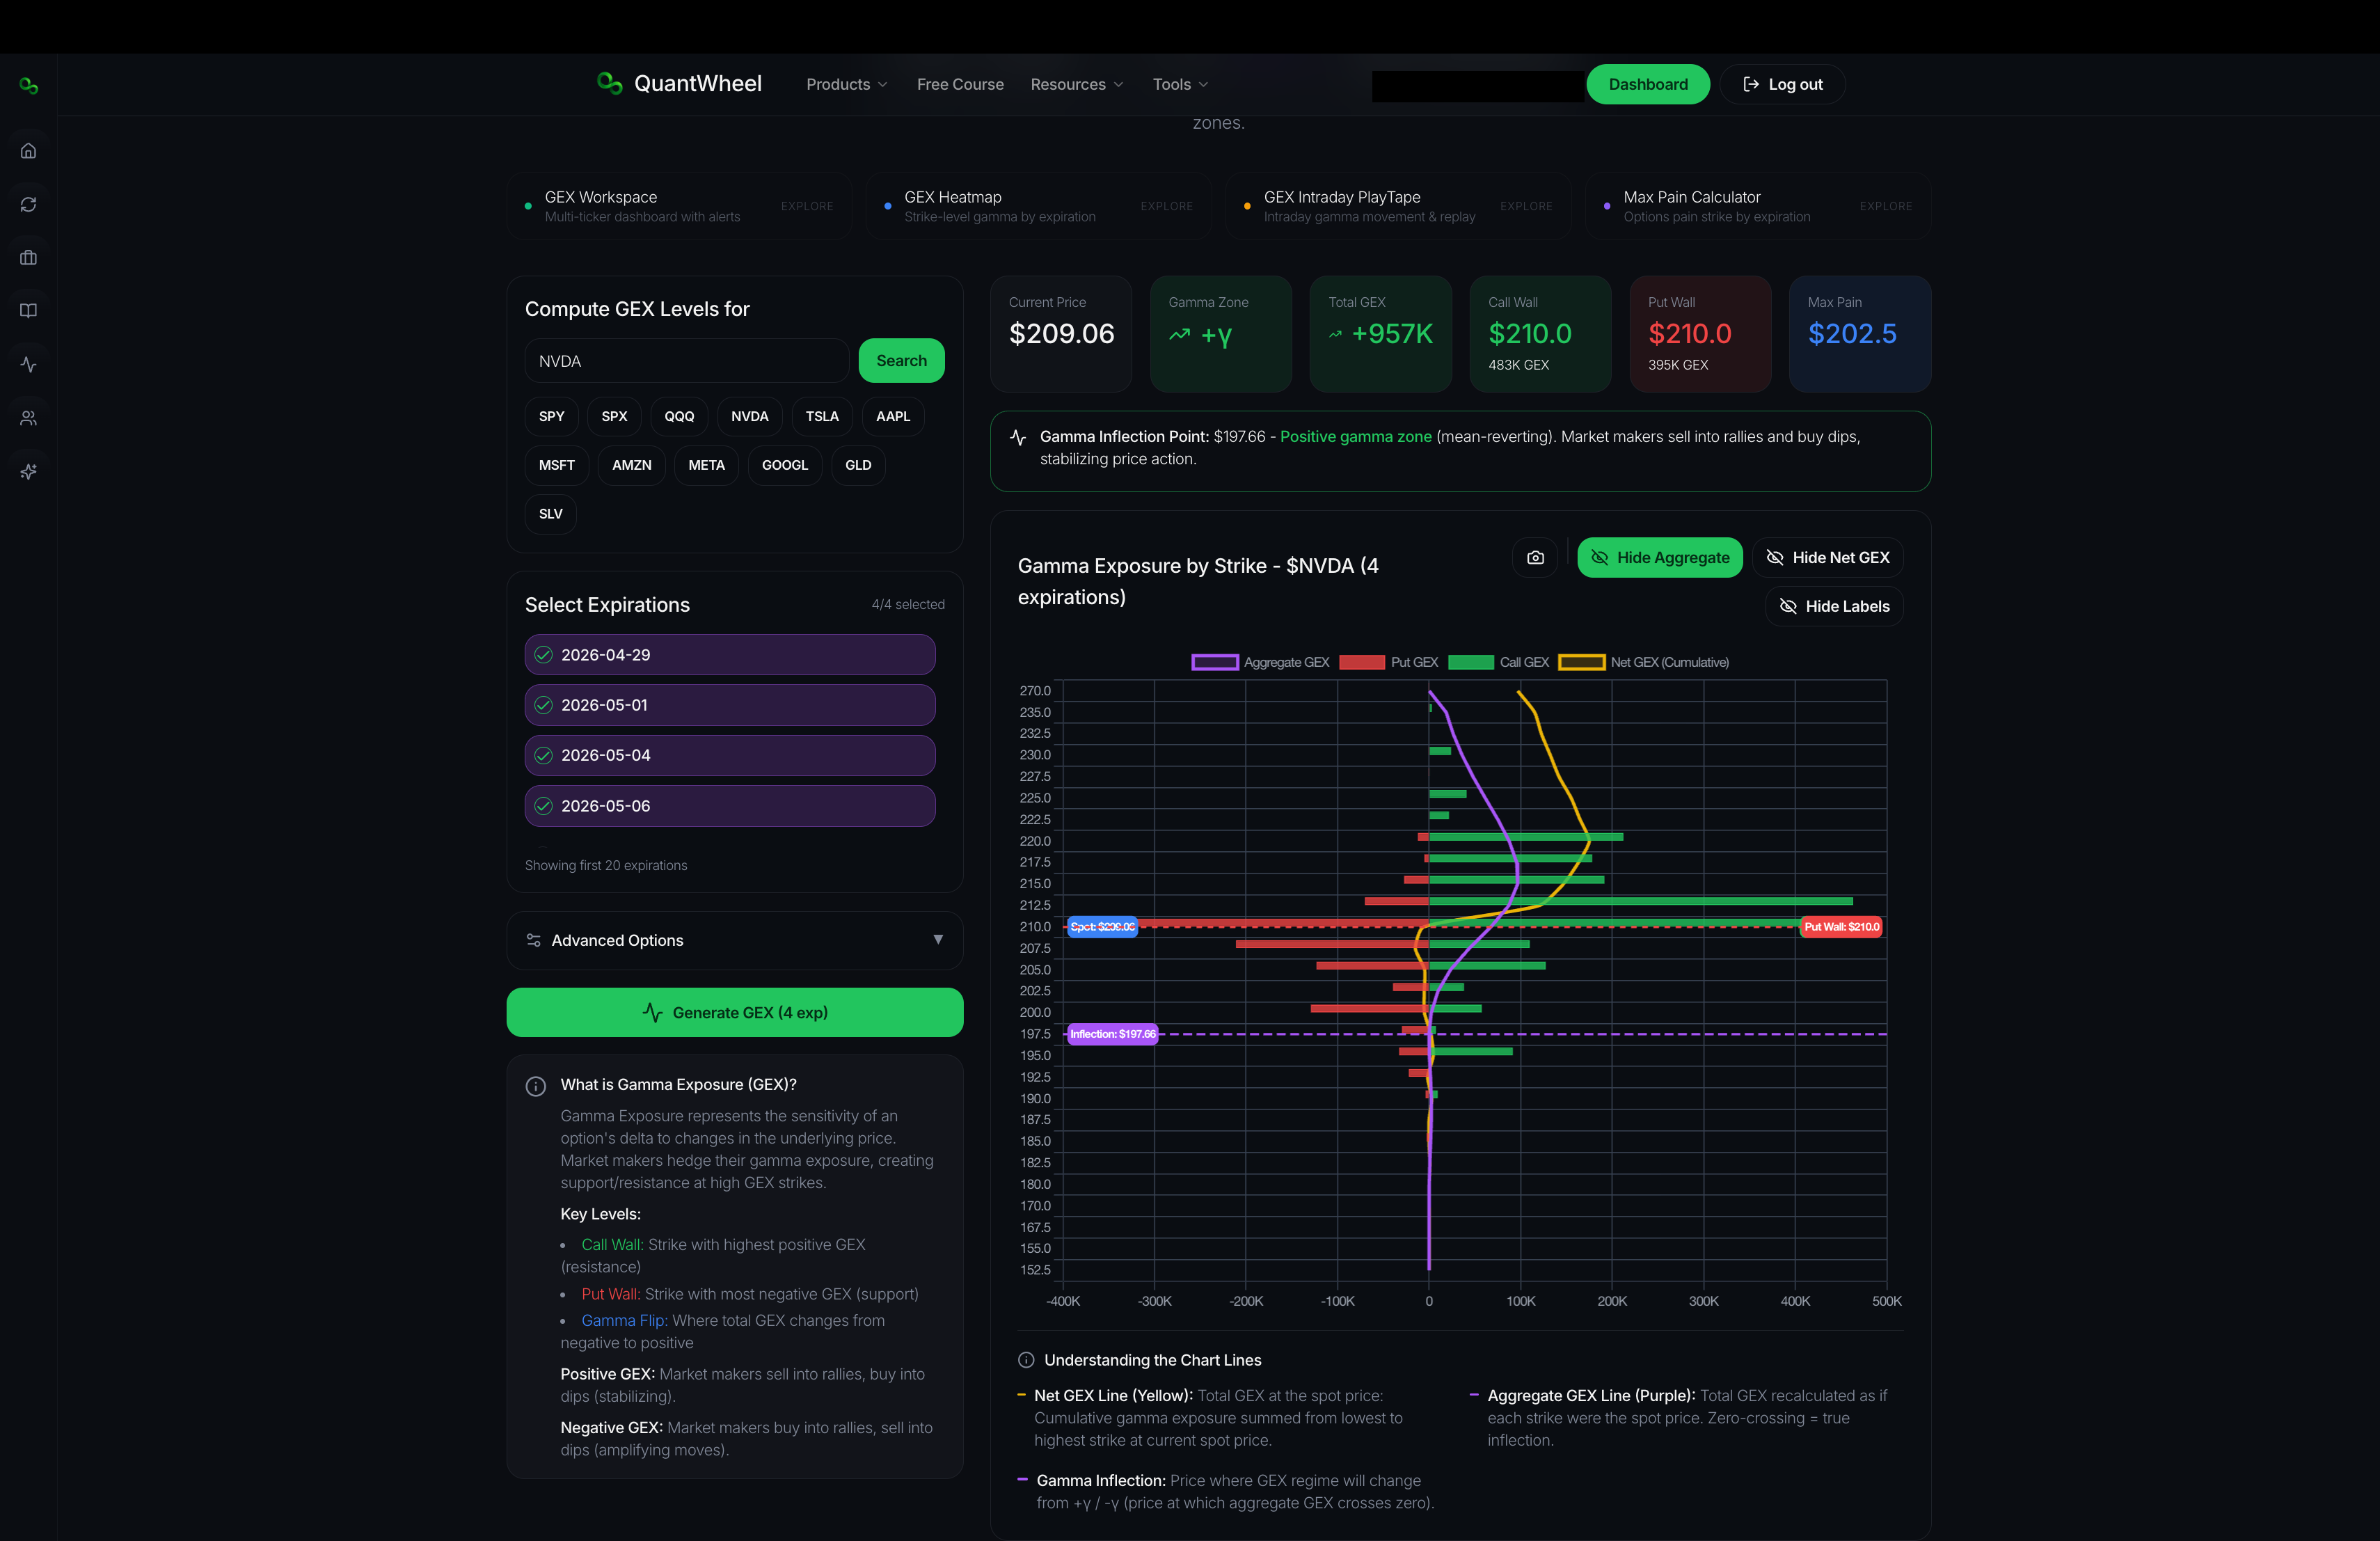The height and width of the screenshot is (1541, 2380).
Task: Click the refresh/sync sidebar icon
Action: [x=28, y=204]
